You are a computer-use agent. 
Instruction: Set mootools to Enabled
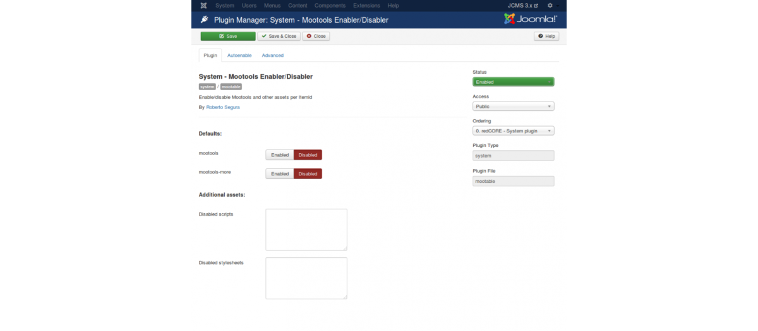click(x=280, y=155)
